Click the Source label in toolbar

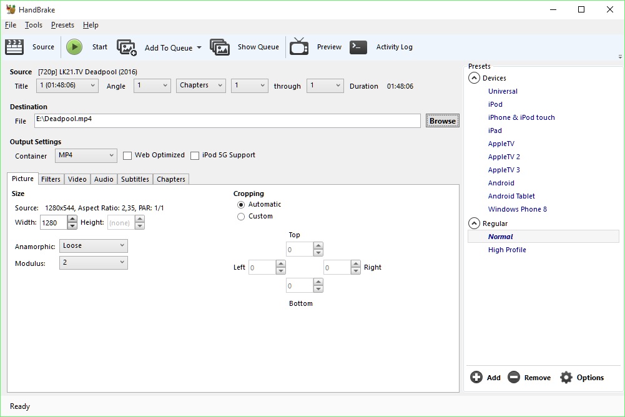[x=43, y=47]
